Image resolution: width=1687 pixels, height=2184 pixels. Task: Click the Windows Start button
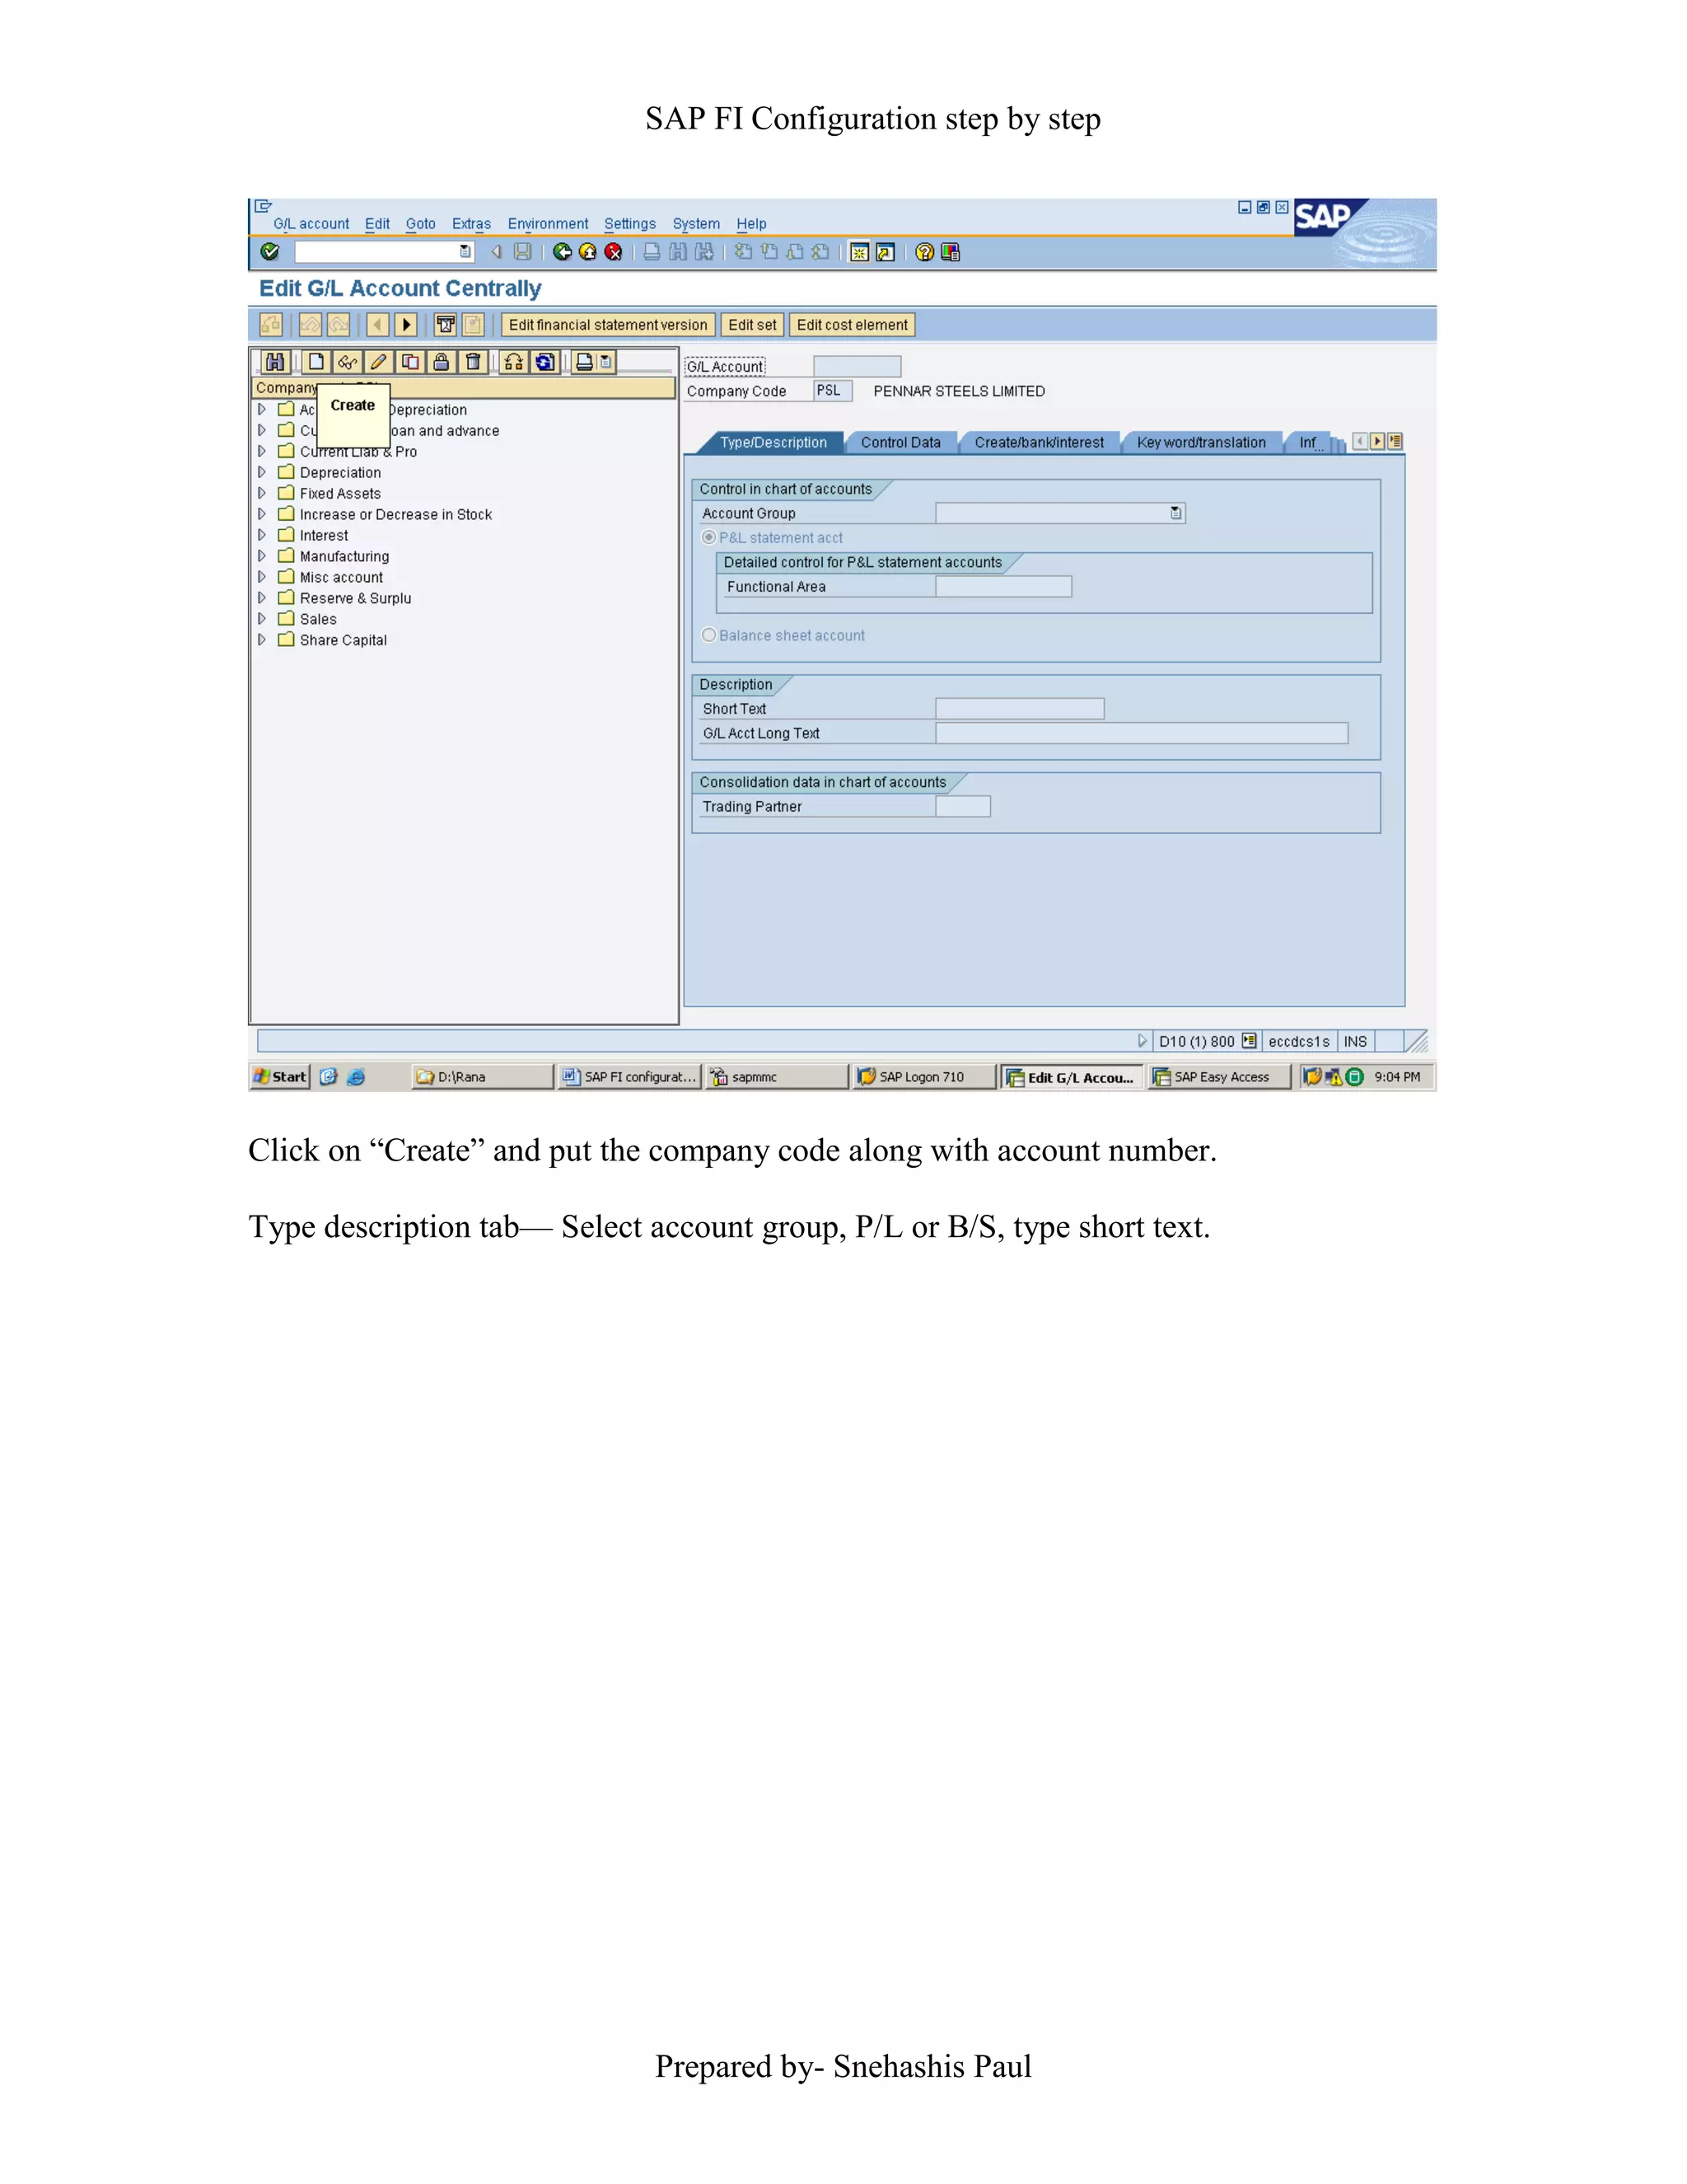(x=280, y=1077)
